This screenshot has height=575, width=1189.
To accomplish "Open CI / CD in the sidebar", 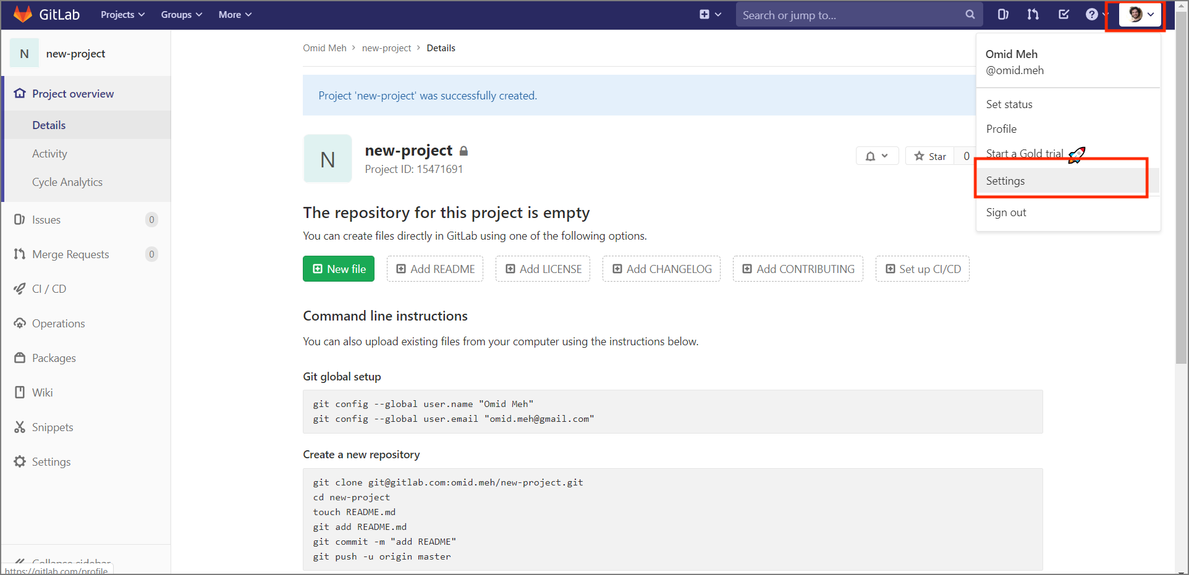I will [x=49, y=288].
